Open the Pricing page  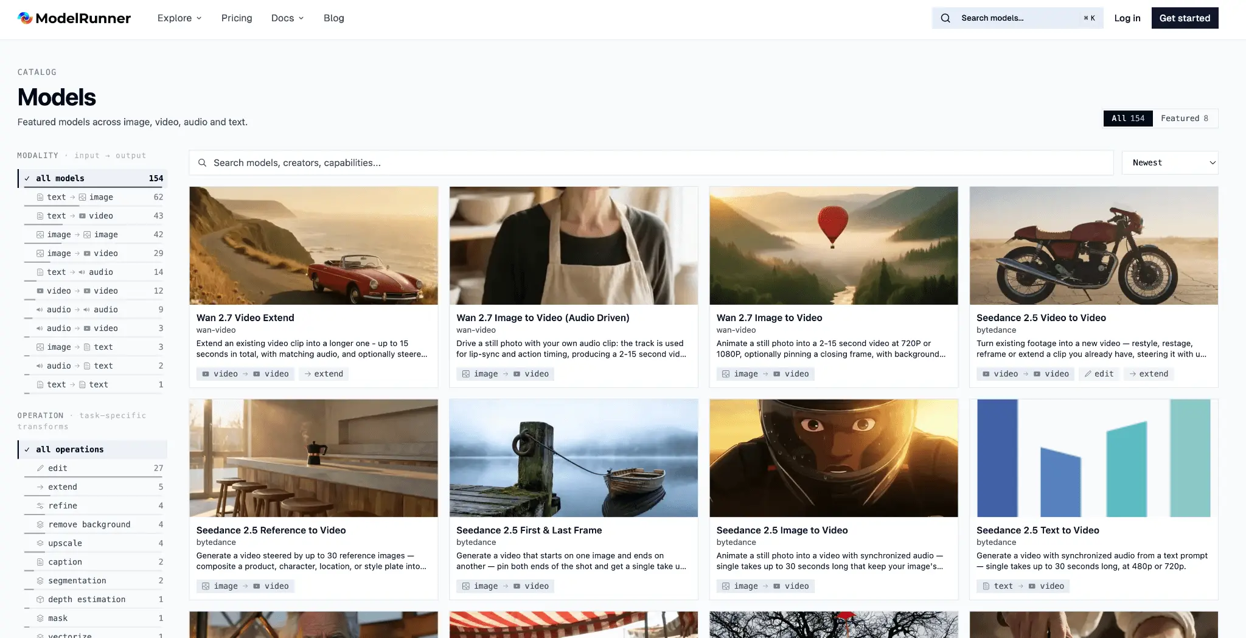[x=237, y=18]
